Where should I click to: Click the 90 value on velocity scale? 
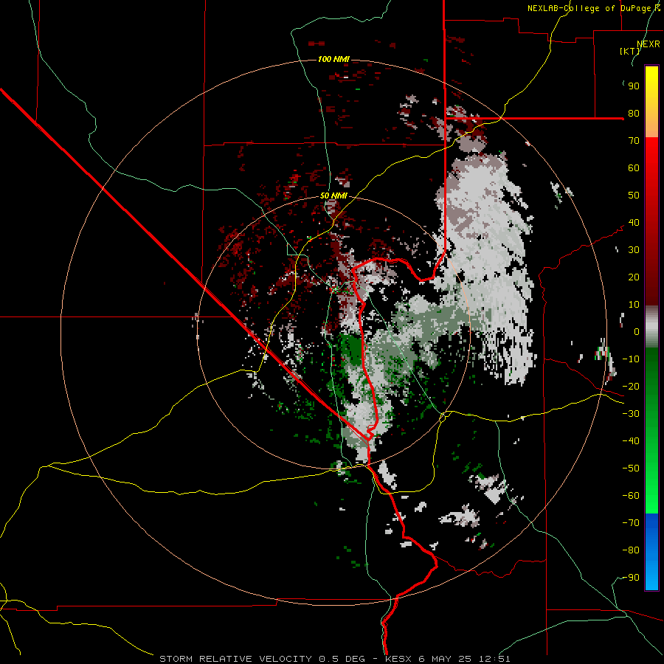pyautogui.click(x=634, y=86)
